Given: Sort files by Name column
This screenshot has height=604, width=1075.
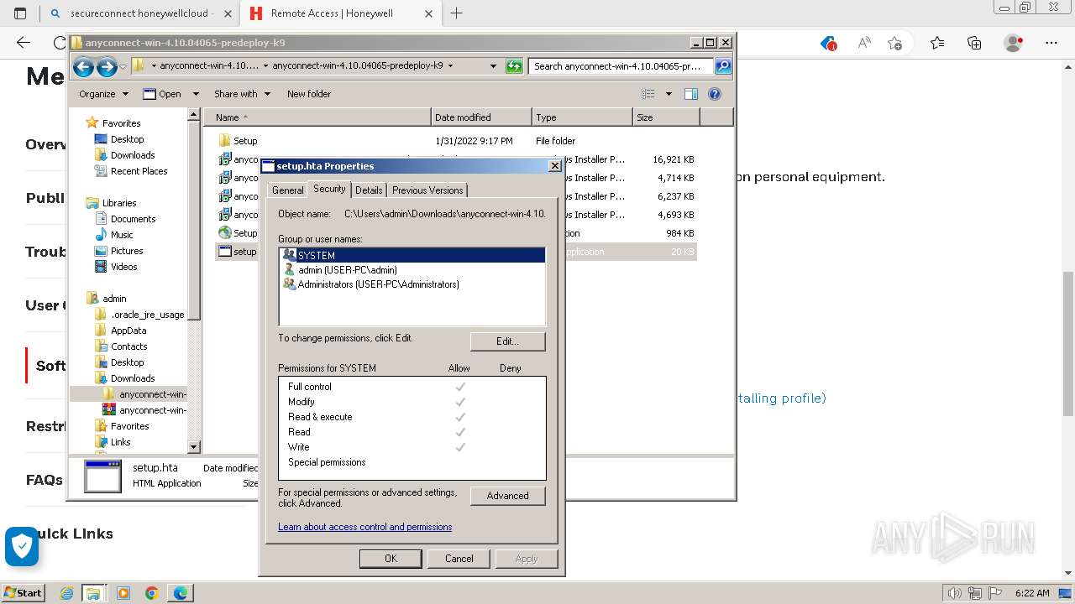Looking at the screenshot, I should click(x=317, y=117).
